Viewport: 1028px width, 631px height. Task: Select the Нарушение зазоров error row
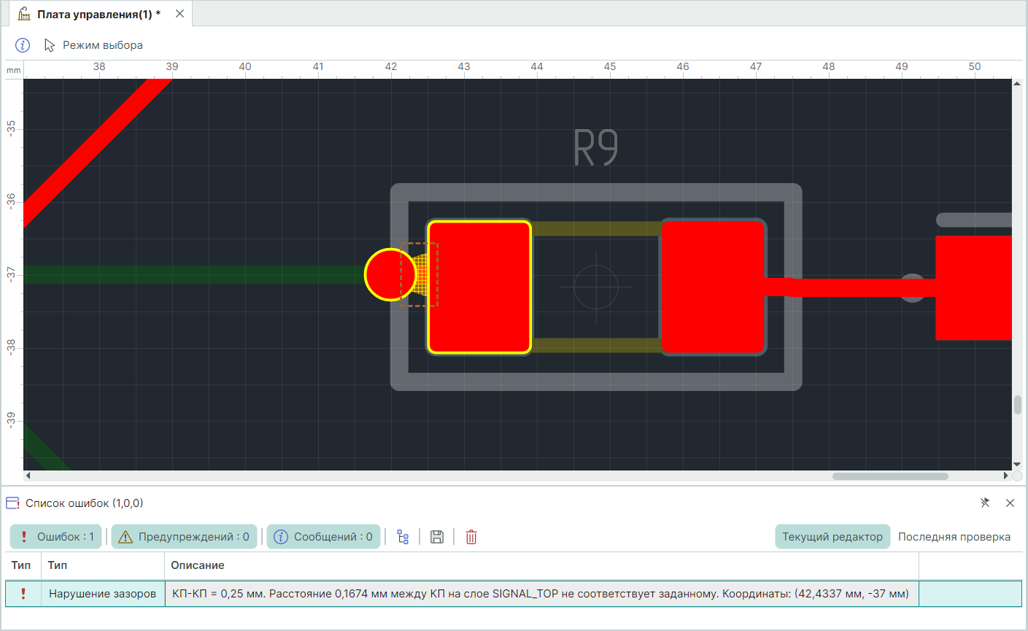(x=102, y=594)
